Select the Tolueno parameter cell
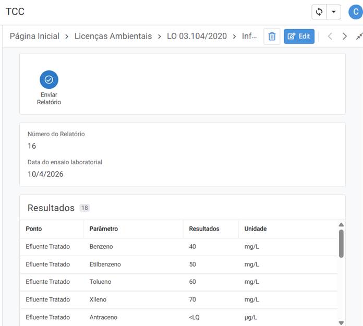Image resolution: width=363 pixels, height=326 pixels. (x=100, y=282)
